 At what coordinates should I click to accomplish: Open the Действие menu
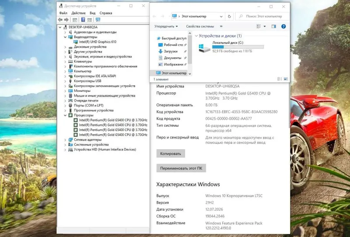tap(78, 13)
